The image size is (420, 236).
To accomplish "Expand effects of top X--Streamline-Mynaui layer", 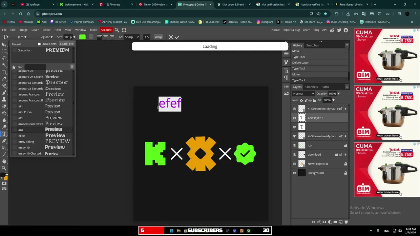I will pos(345,109).
